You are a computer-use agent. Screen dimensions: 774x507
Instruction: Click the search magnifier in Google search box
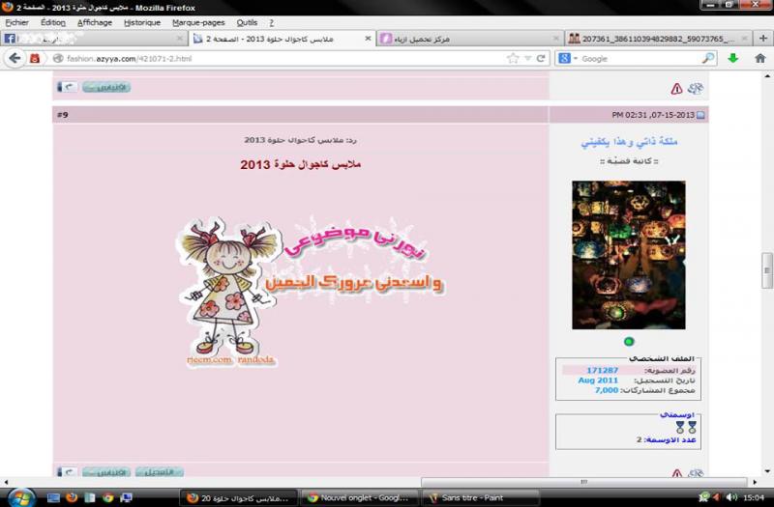[708, 58]
